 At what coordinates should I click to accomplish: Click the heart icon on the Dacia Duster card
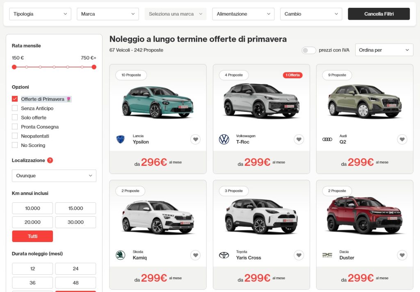[402, 255]
